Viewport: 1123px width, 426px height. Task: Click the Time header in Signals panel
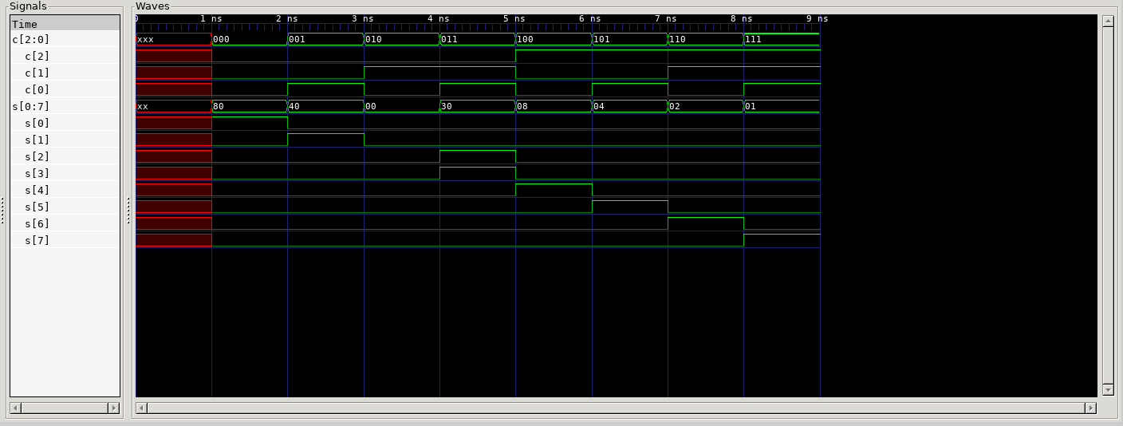pyautogui.click(x=65, y=24)
